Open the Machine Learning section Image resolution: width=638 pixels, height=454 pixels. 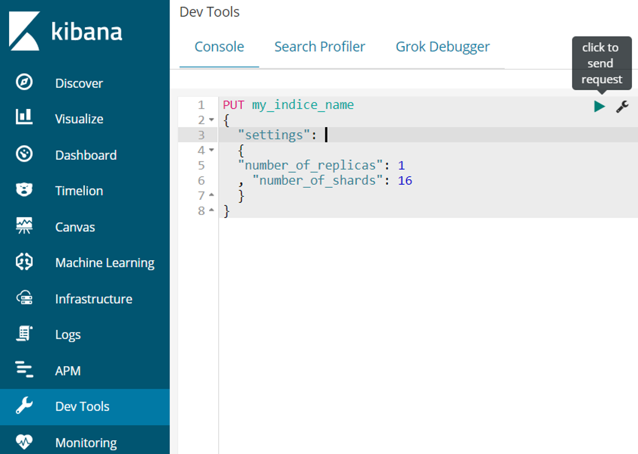105,263
